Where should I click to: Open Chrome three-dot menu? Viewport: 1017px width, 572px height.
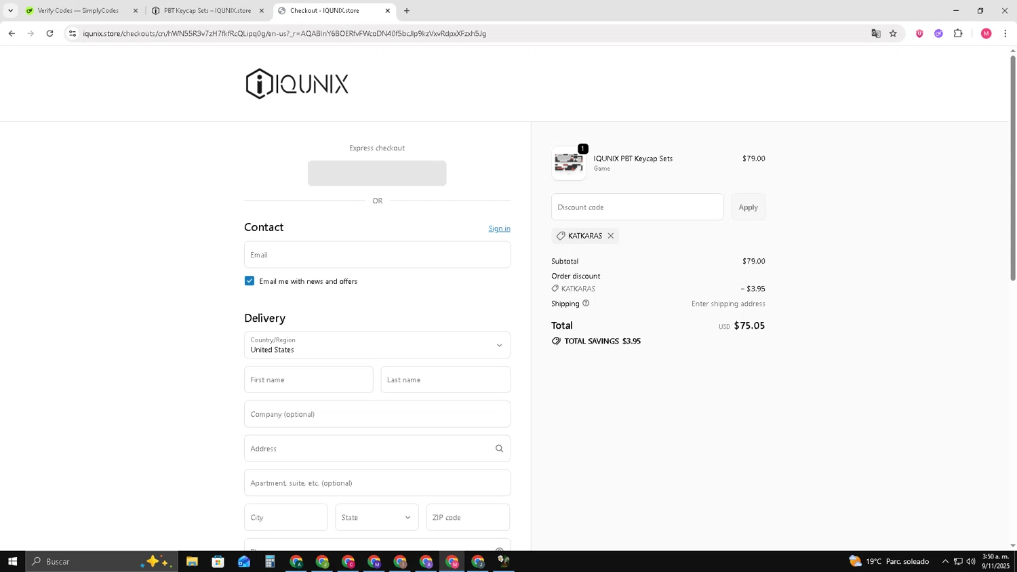point(1005,33)
